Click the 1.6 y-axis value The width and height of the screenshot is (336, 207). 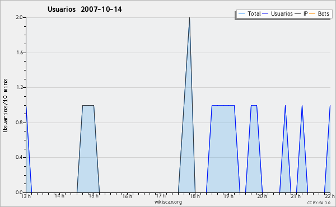(19, 53)
